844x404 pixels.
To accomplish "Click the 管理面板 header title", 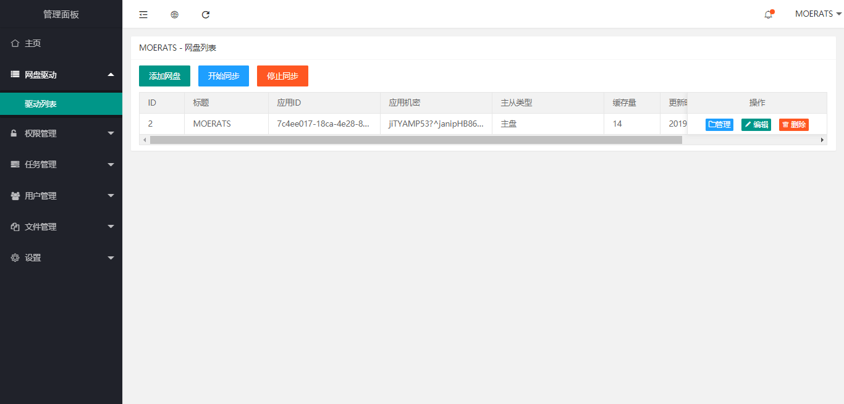I will (61, 14).
